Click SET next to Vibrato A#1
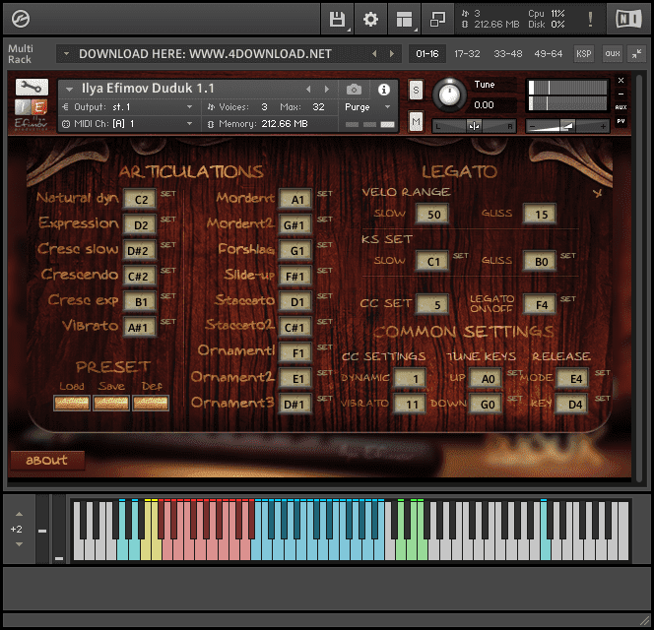The height and width of the screenshot is (630, 654). click(168, 322)
